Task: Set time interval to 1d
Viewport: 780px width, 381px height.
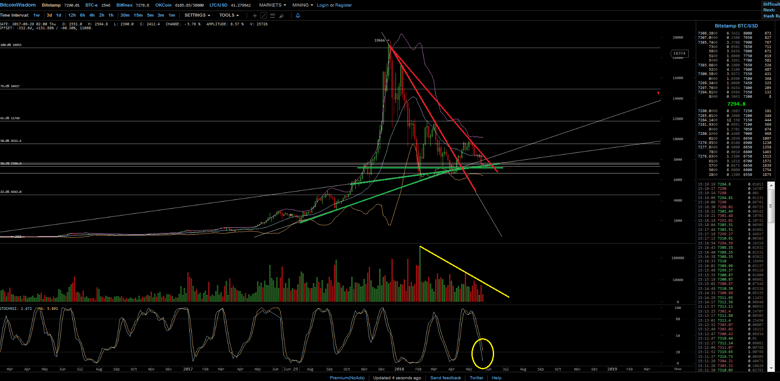Action: 58,15
